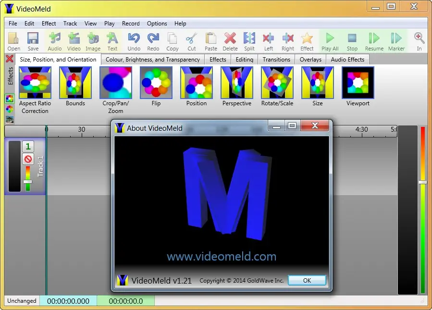432x310 pixels.
Task: Open the Help menu
Action: point(180,24)
